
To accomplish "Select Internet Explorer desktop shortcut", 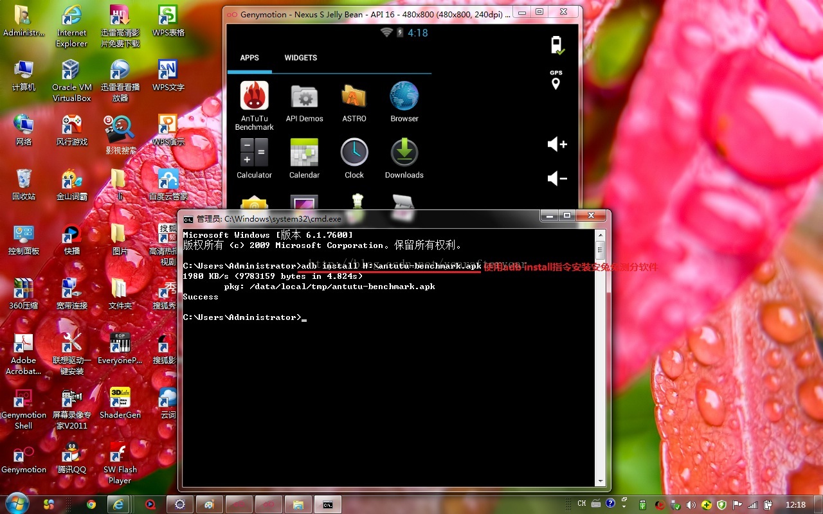I will click(71, 26).
